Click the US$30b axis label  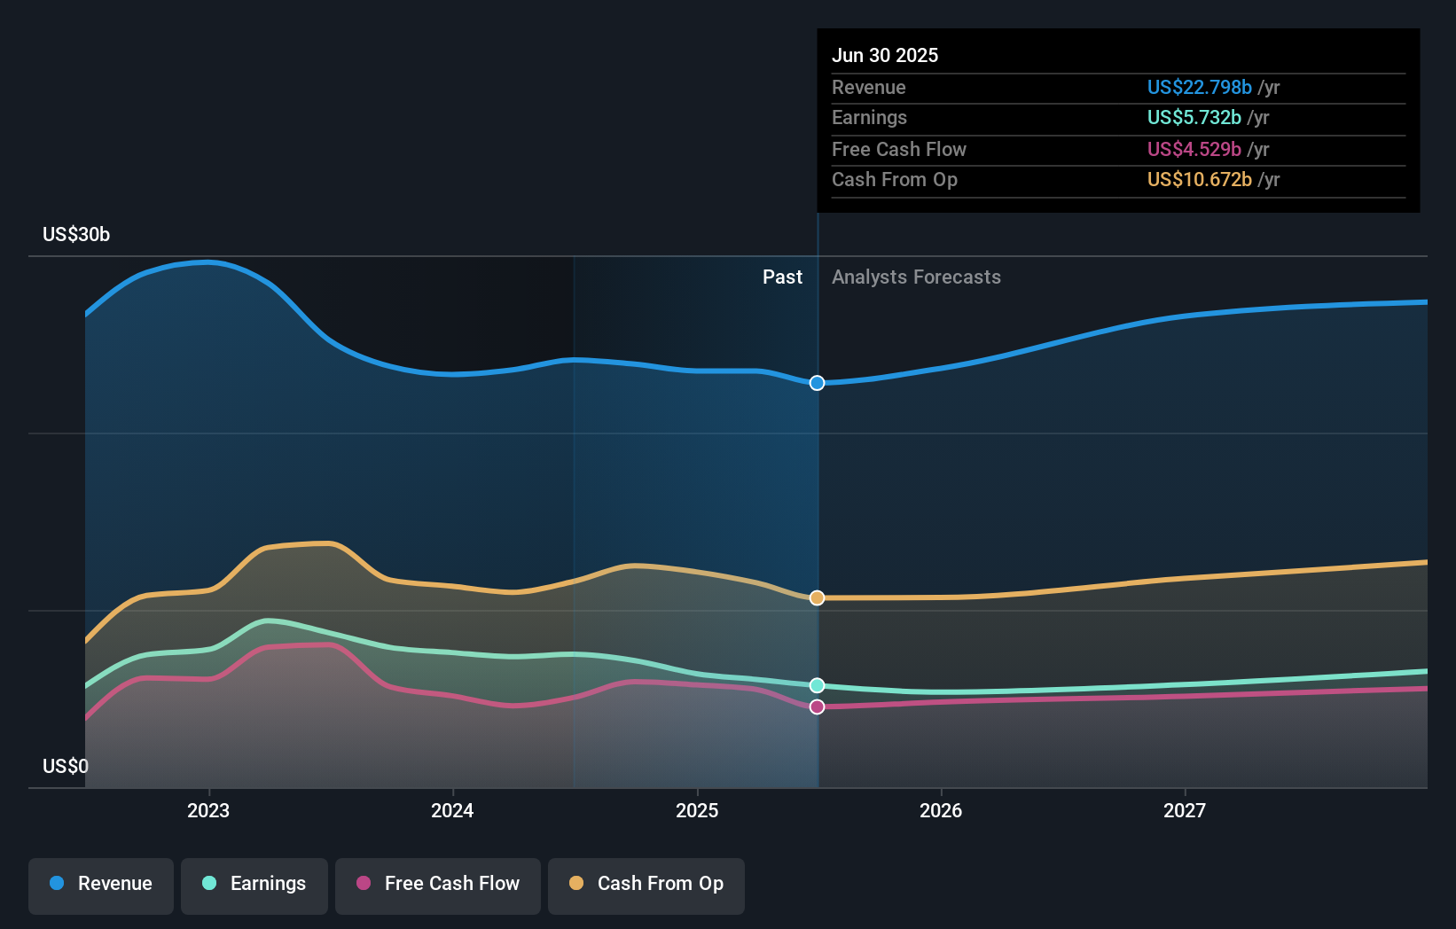tap(76, 234)
